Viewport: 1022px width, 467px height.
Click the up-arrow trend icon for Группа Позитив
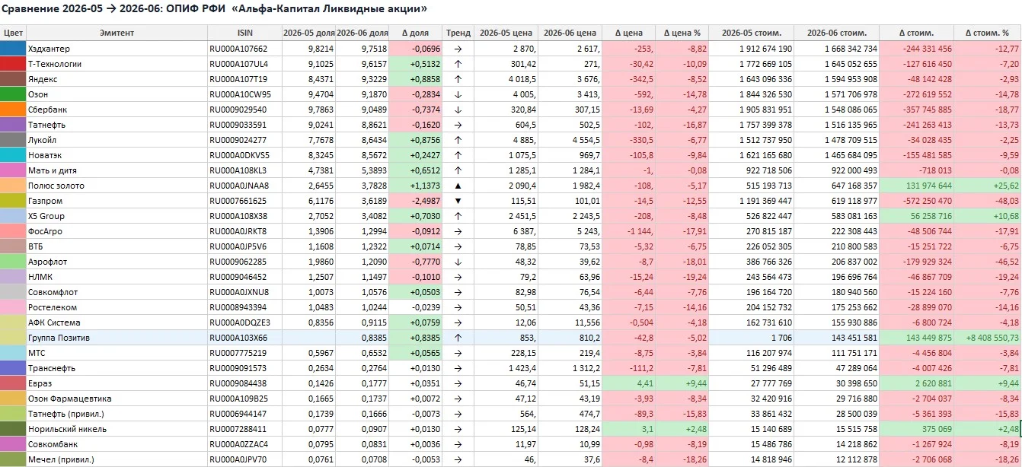[458, 338]
